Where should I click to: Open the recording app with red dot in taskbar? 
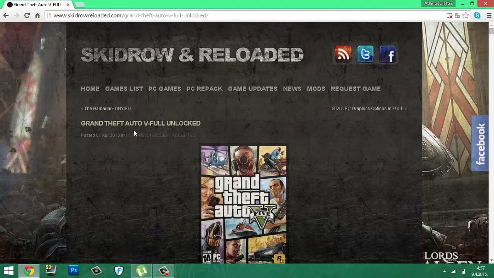pyautogui.click(x=164, y=271)
